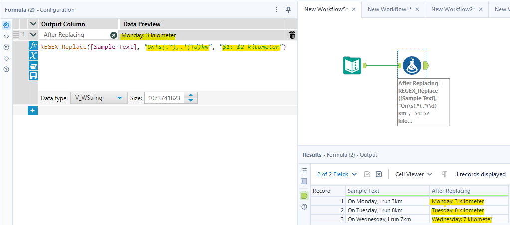The image size is (510, 225).
Task: Select cell 'On Wednesday, I run 7km'
Action: point(388,219)
